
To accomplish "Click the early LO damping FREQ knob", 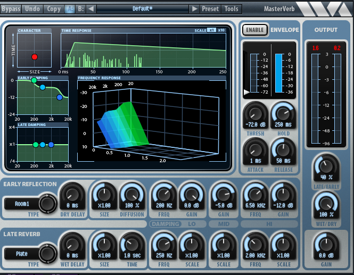I will (163, 194).
